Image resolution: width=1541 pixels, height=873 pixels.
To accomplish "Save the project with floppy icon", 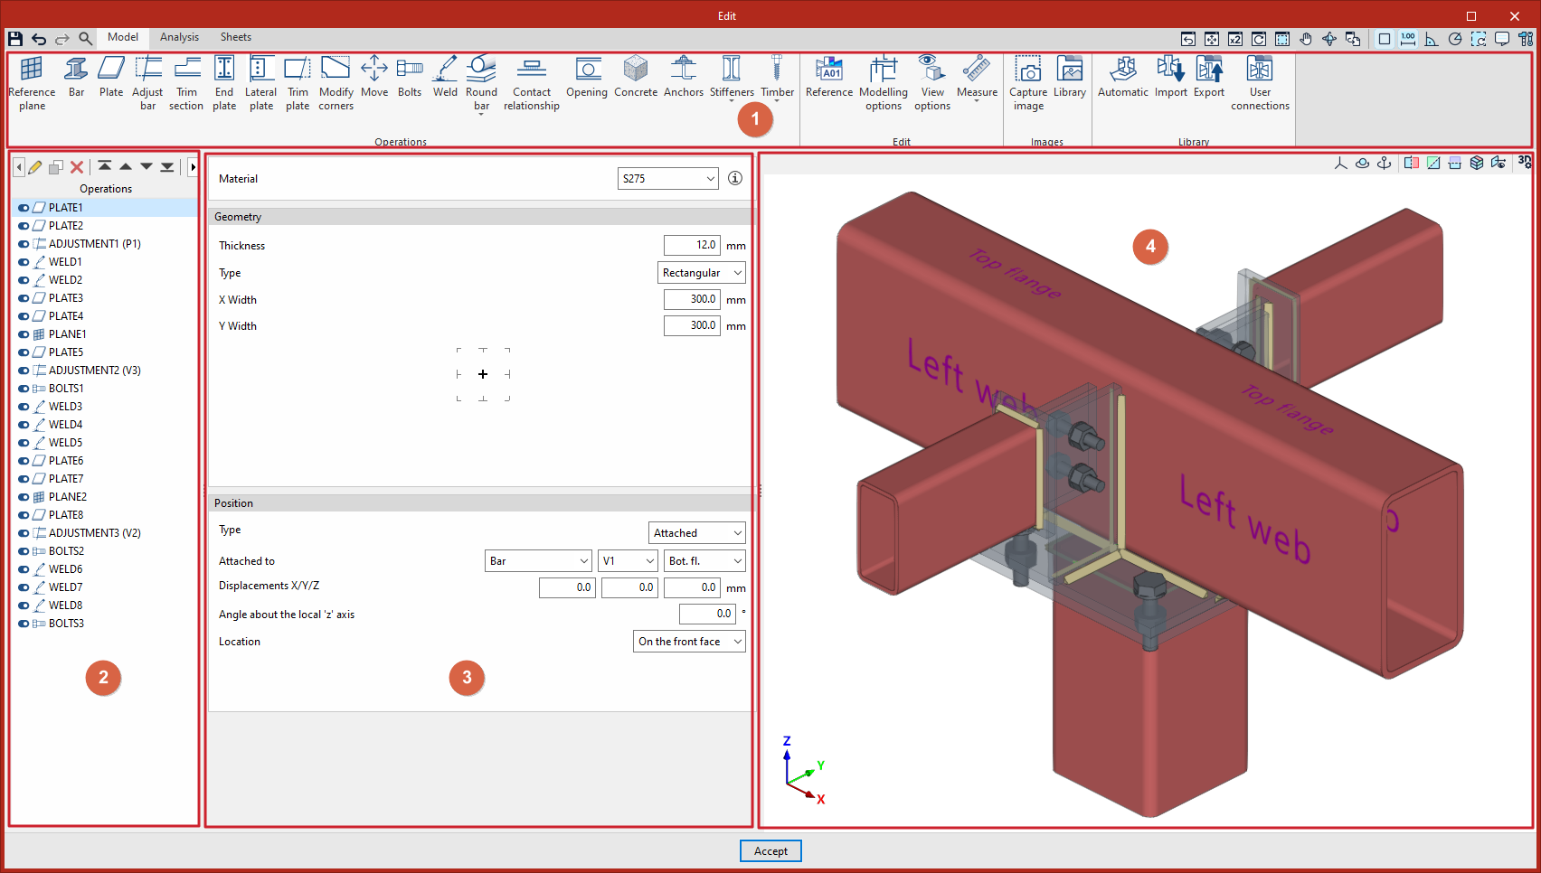I will point(15,38).
